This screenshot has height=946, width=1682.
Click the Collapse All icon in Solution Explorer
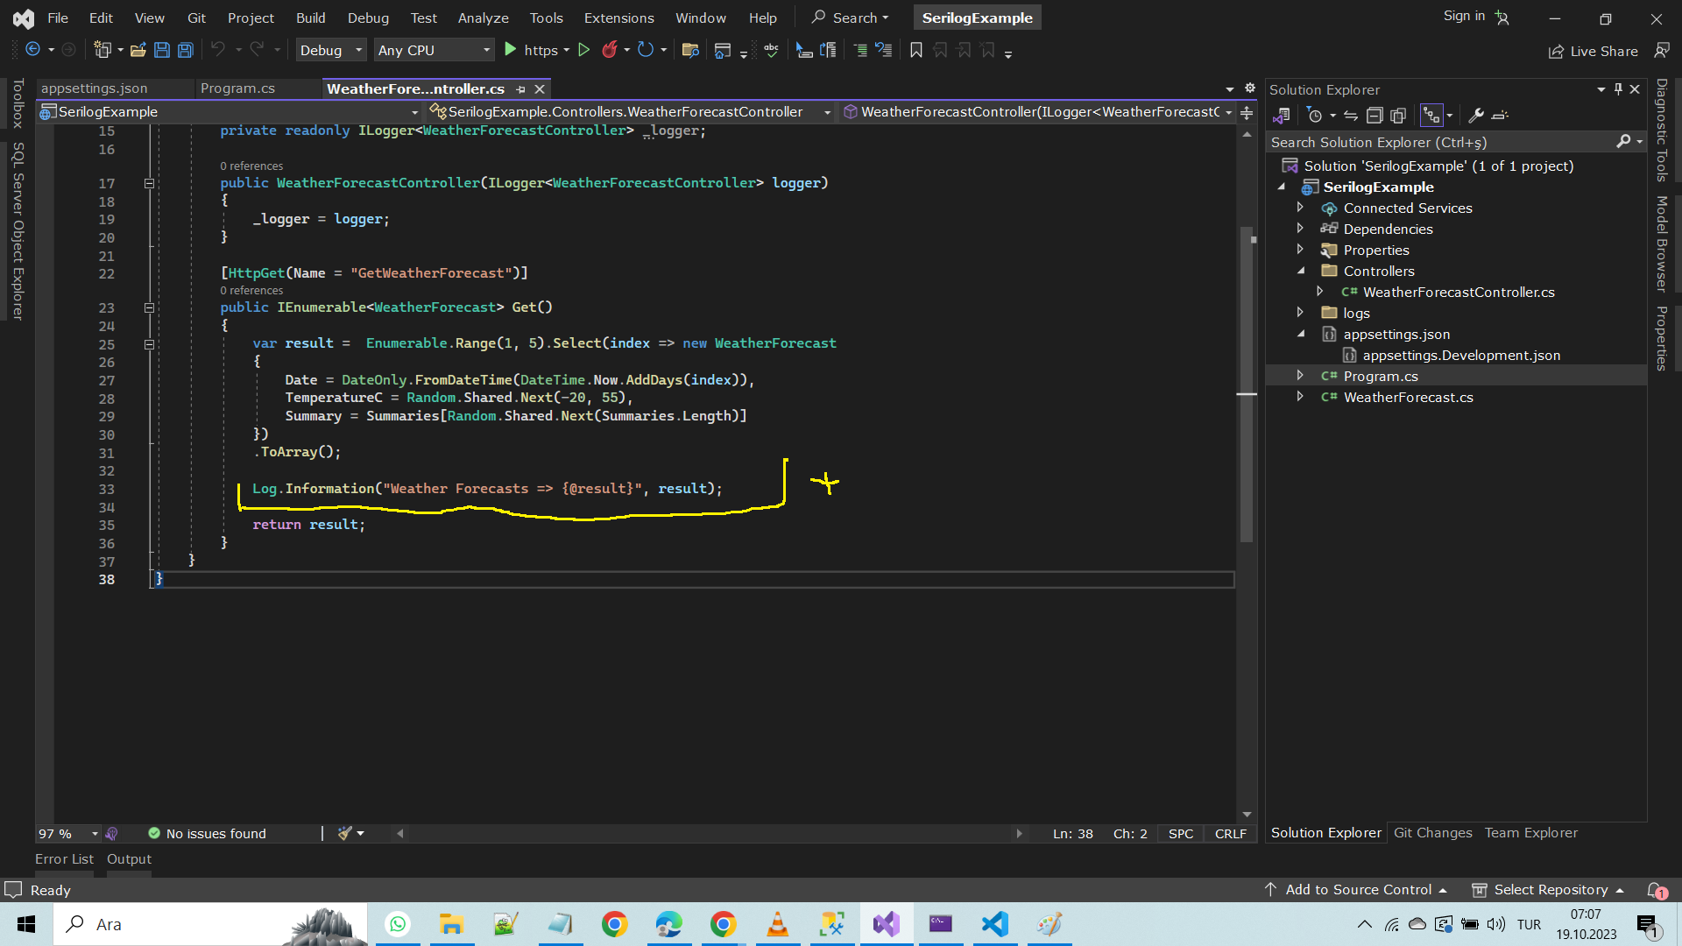[1375, 115]
